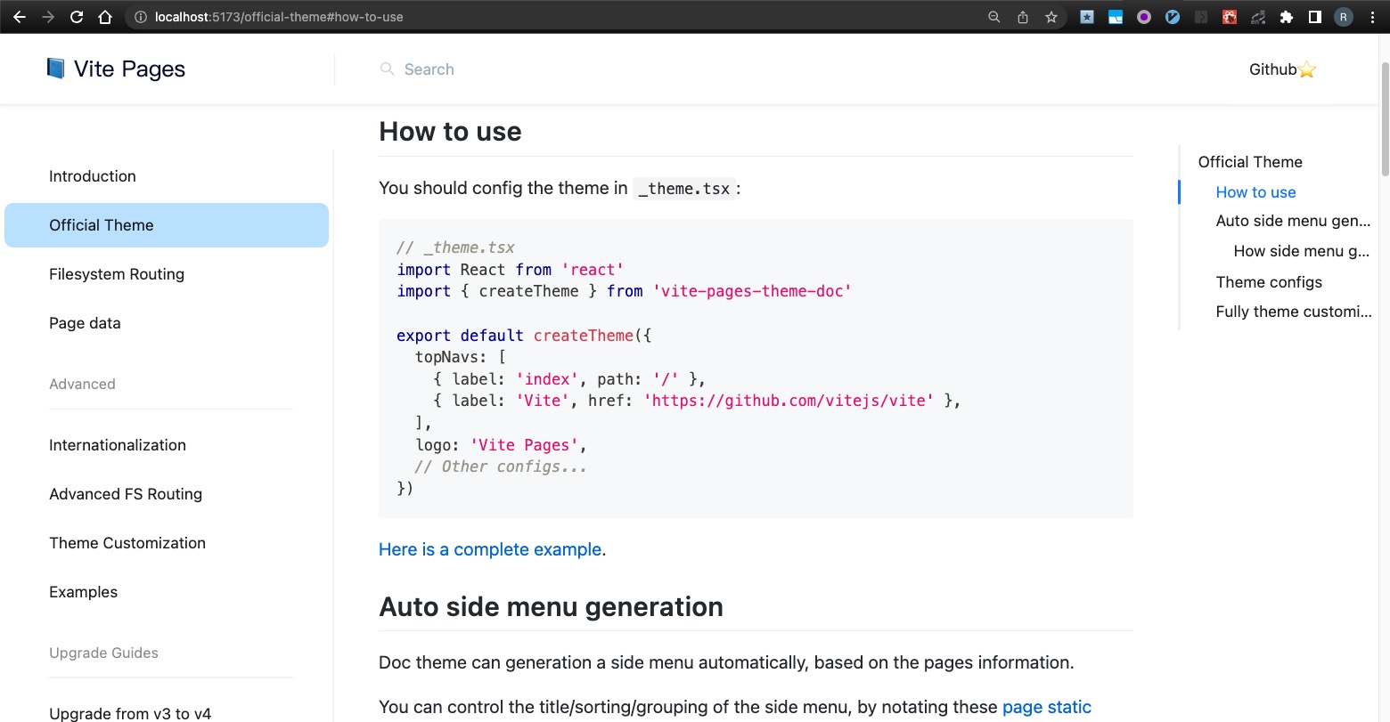Open the red React devtools extension

(1230, 17)
